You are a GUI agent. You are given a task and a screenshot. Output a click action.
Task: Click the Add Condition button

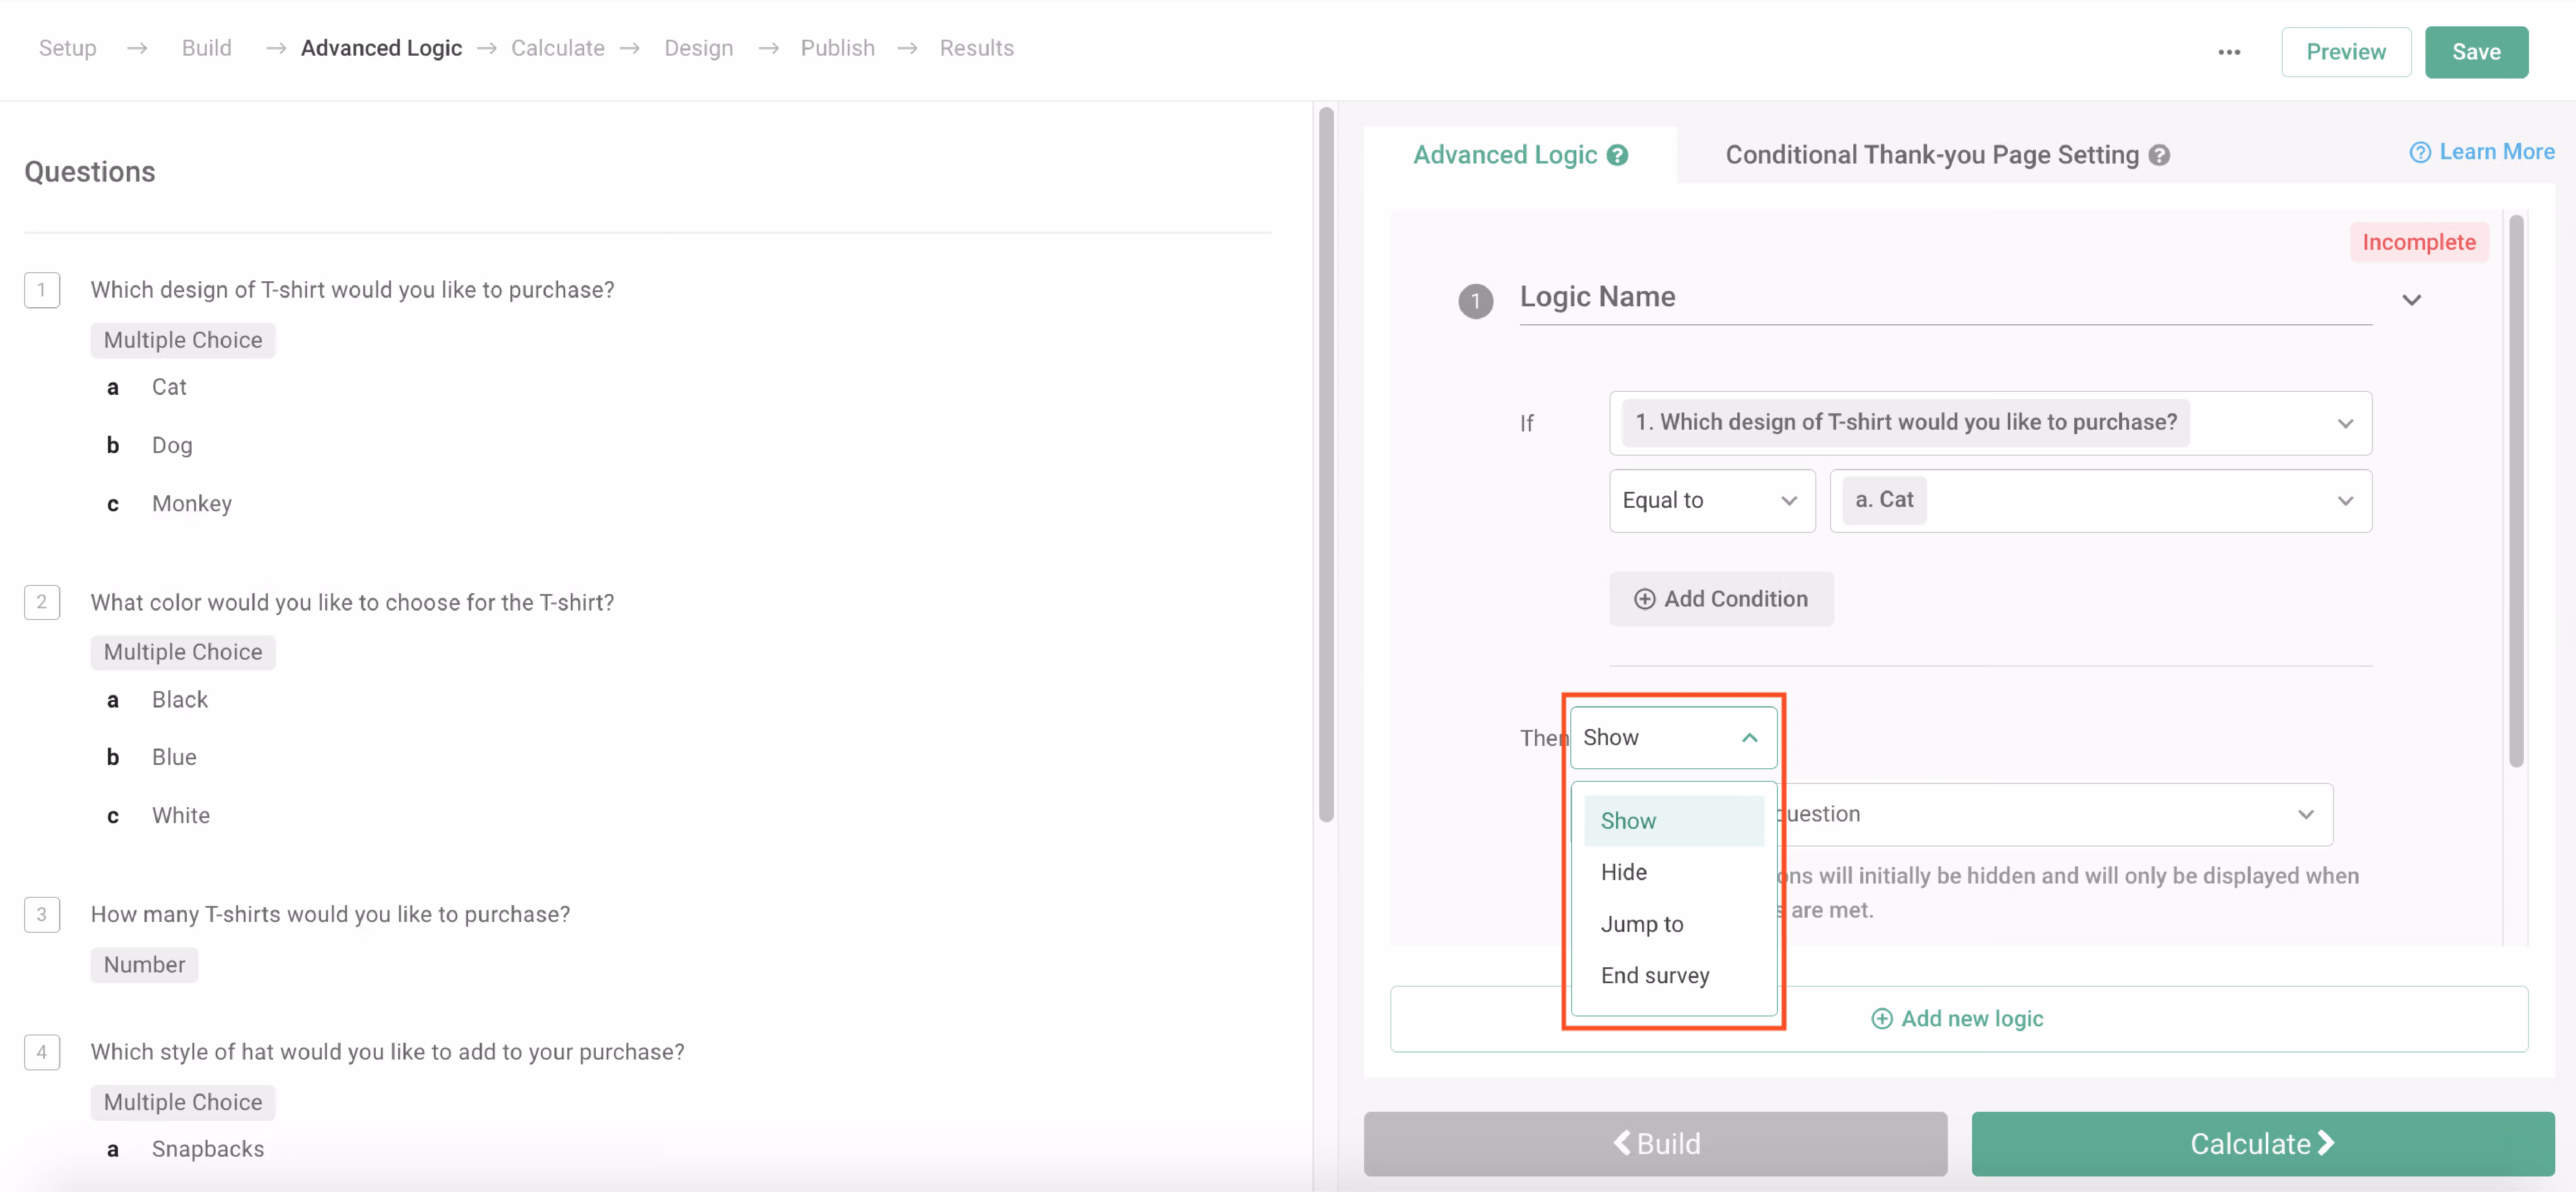coord(1721,598)
